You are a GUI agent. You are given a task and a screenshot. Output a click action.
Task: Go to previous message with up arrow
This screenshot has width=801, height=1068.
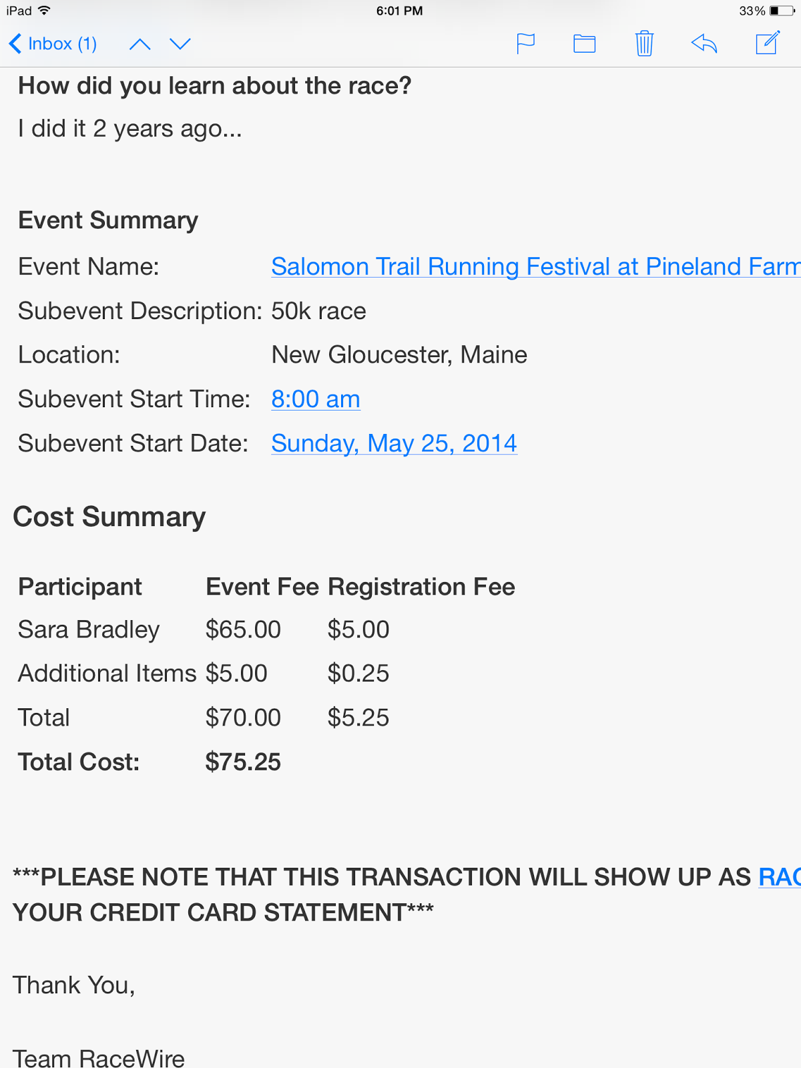[140, 44]
